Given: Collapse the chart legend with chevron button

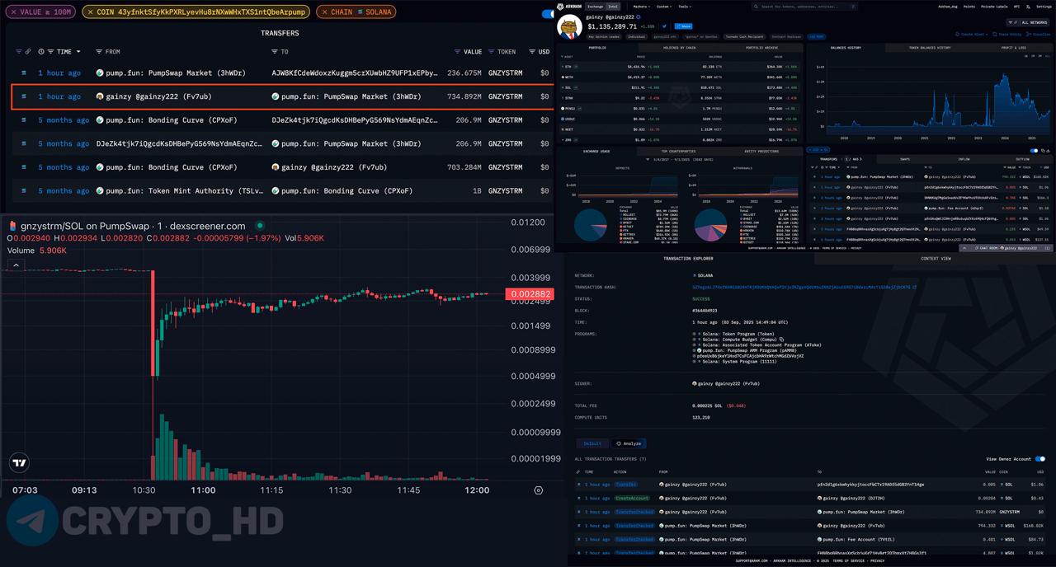Looking at the screenshot, I should [x=16, y=265].
